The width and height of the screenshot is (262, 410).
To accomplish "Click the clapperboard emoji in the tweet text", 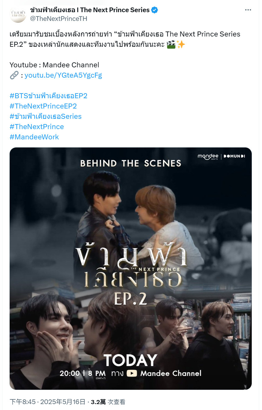I will click(171, 44).
